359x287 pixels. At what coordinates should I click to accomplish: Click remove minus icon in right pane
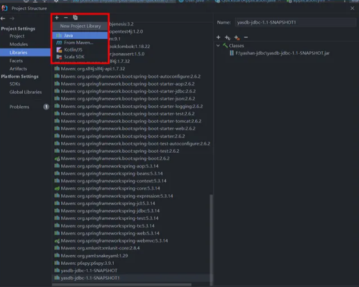pyautogui.click(x=246, y=37)
